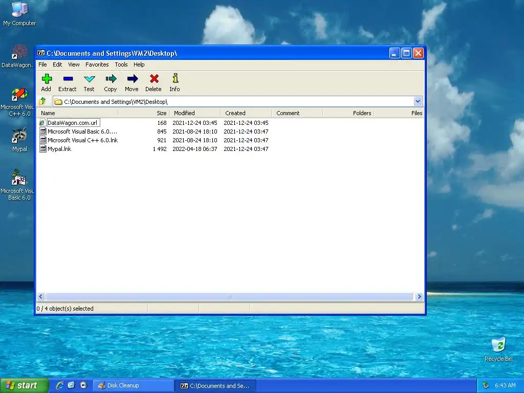
Task: Click the '0 / 4 object(s) selected' status
Action: 65,309
